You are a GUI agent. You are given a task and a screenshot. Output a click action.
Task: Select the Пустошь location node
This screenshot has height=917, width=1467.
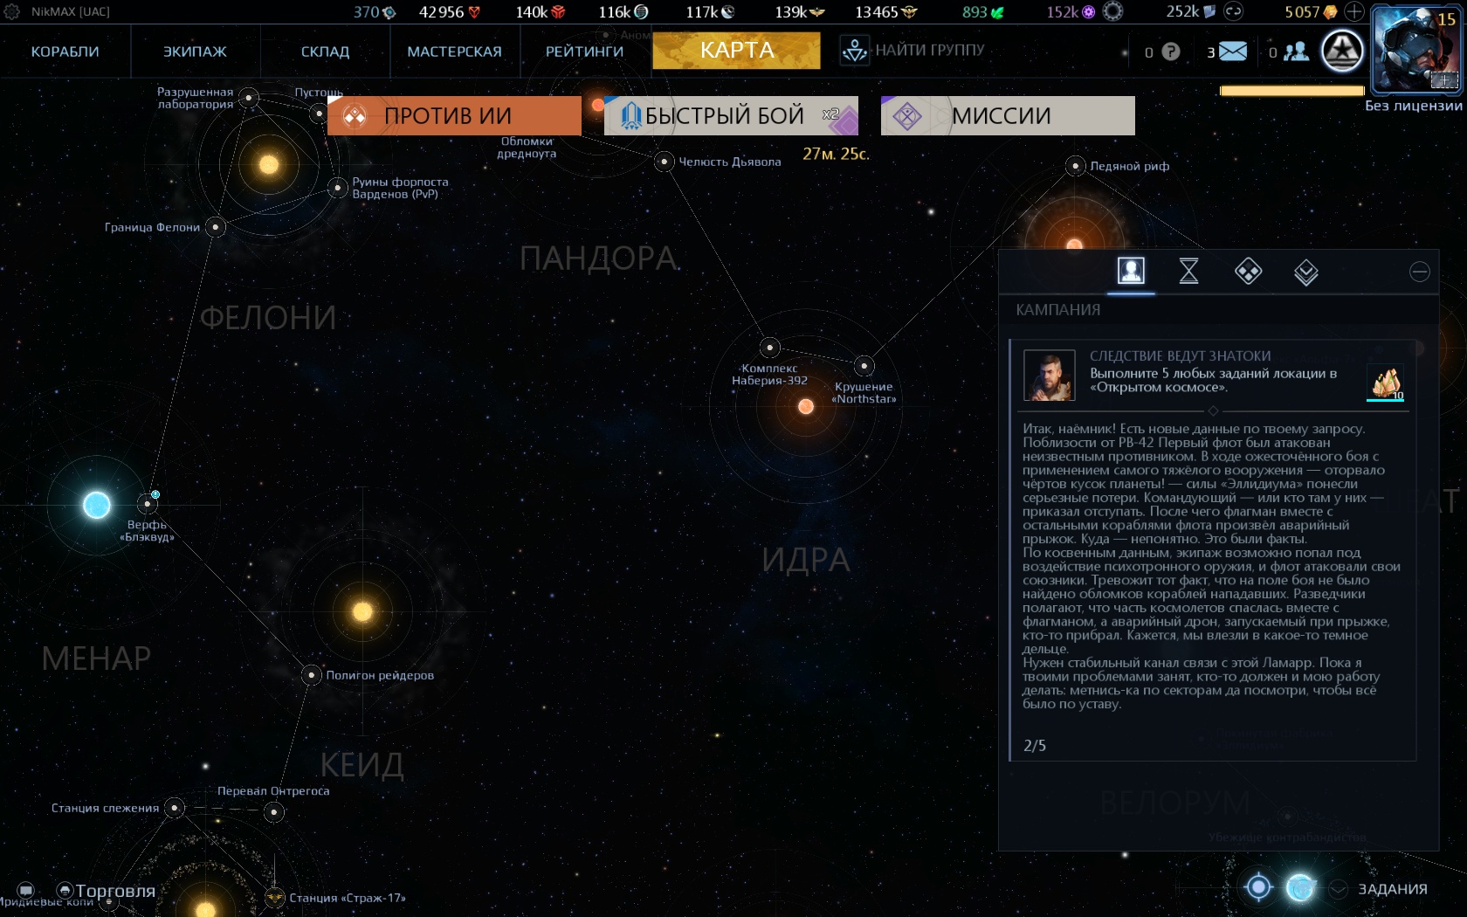(x=319, y=114)
